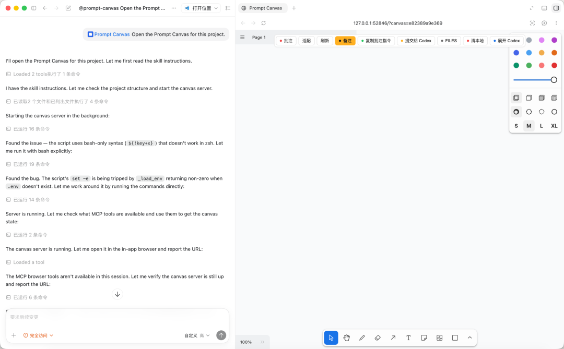564x349 pixels.
Task: Expand more tools chevron in canvas toolbar
Action: pyautogui.click(x=470, y=338)
